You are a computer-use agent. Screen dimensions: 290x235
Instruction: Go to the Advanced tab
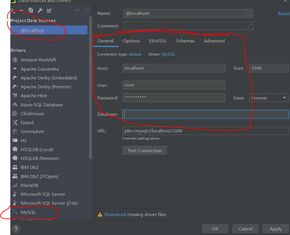[x=214, y=41]
